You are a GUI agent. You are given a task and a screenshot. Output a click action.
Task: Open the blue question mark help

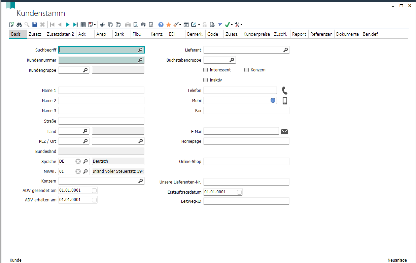pos(161,25)
